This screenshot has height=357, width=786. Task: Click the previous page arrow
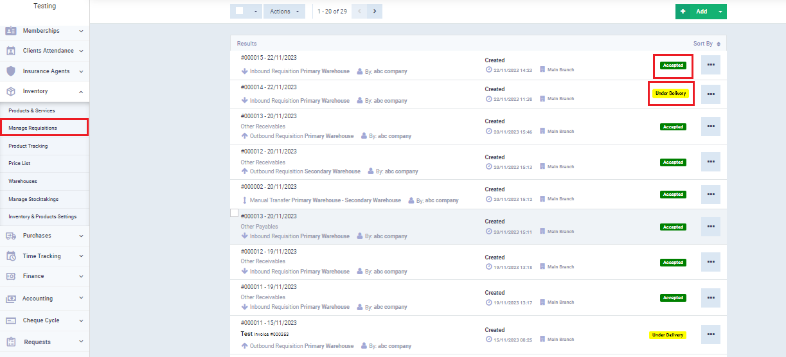[359, 11]
